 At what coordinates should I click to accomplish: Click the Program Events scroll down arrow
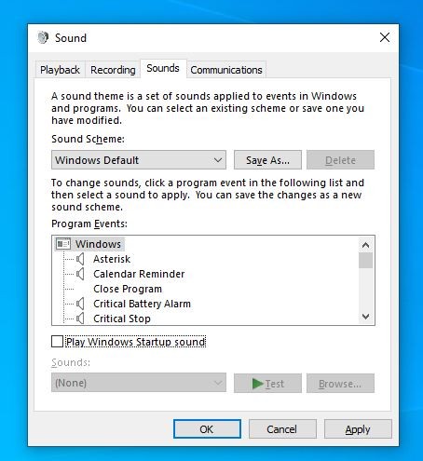(x=365, y=317)
